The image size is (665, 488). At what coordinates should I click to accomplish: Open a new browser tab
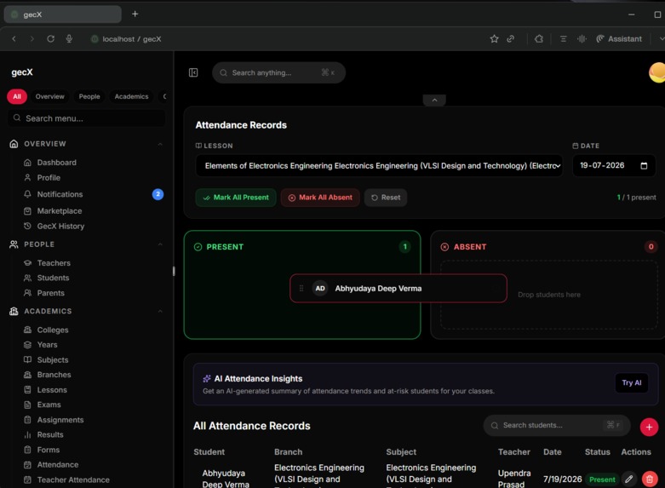click(x=135, y=14)
